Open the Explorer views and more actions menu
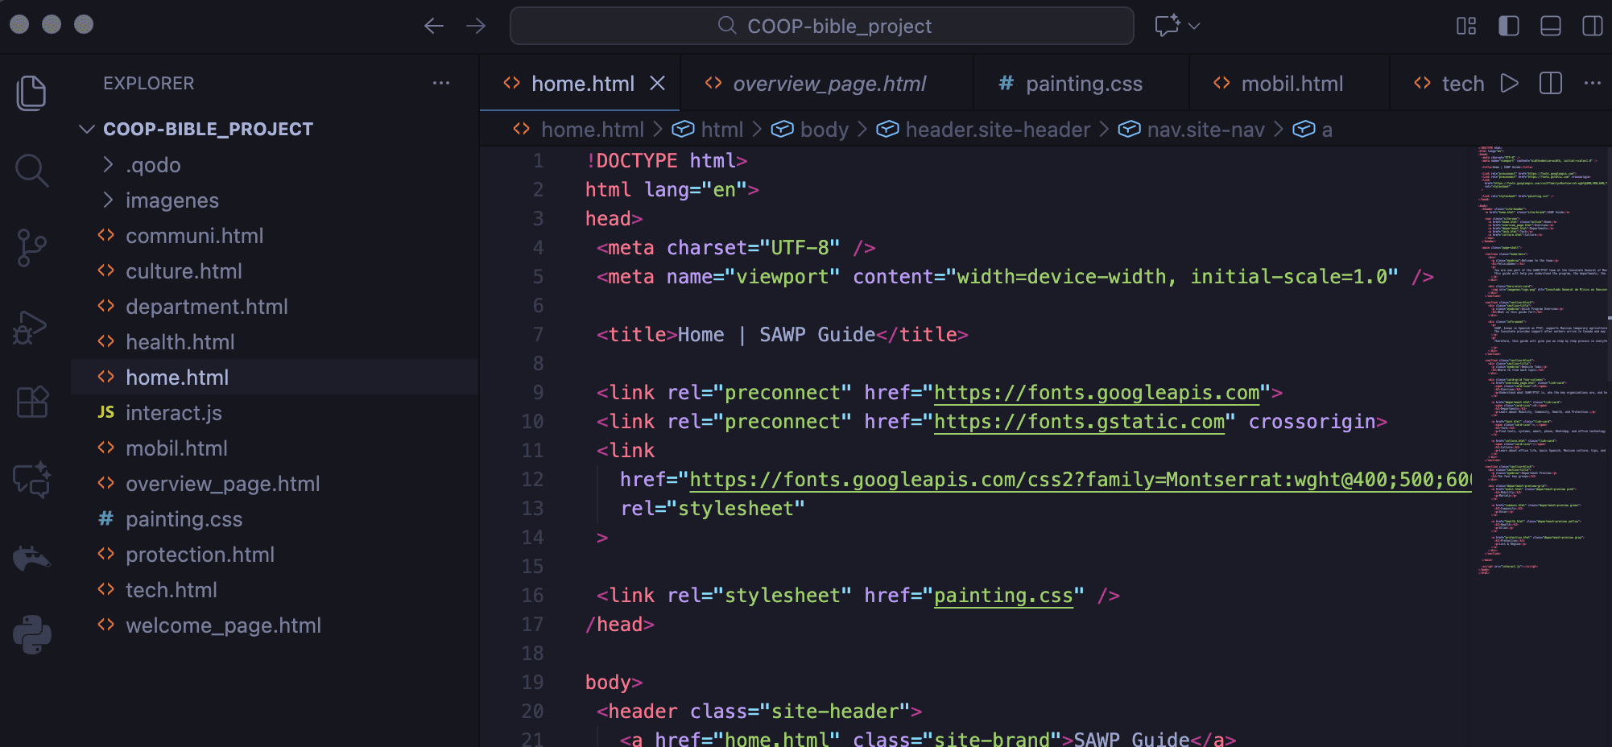Screen dimensions: 1612x747 (x=441, y=83)
